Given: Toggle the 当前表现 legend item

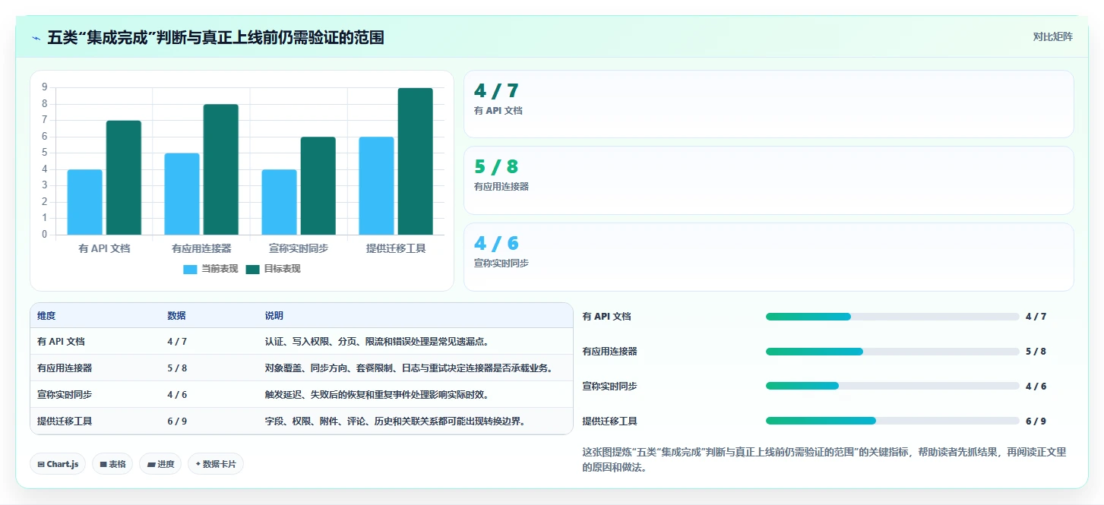Looking at the screenshot, I should 210,269.
